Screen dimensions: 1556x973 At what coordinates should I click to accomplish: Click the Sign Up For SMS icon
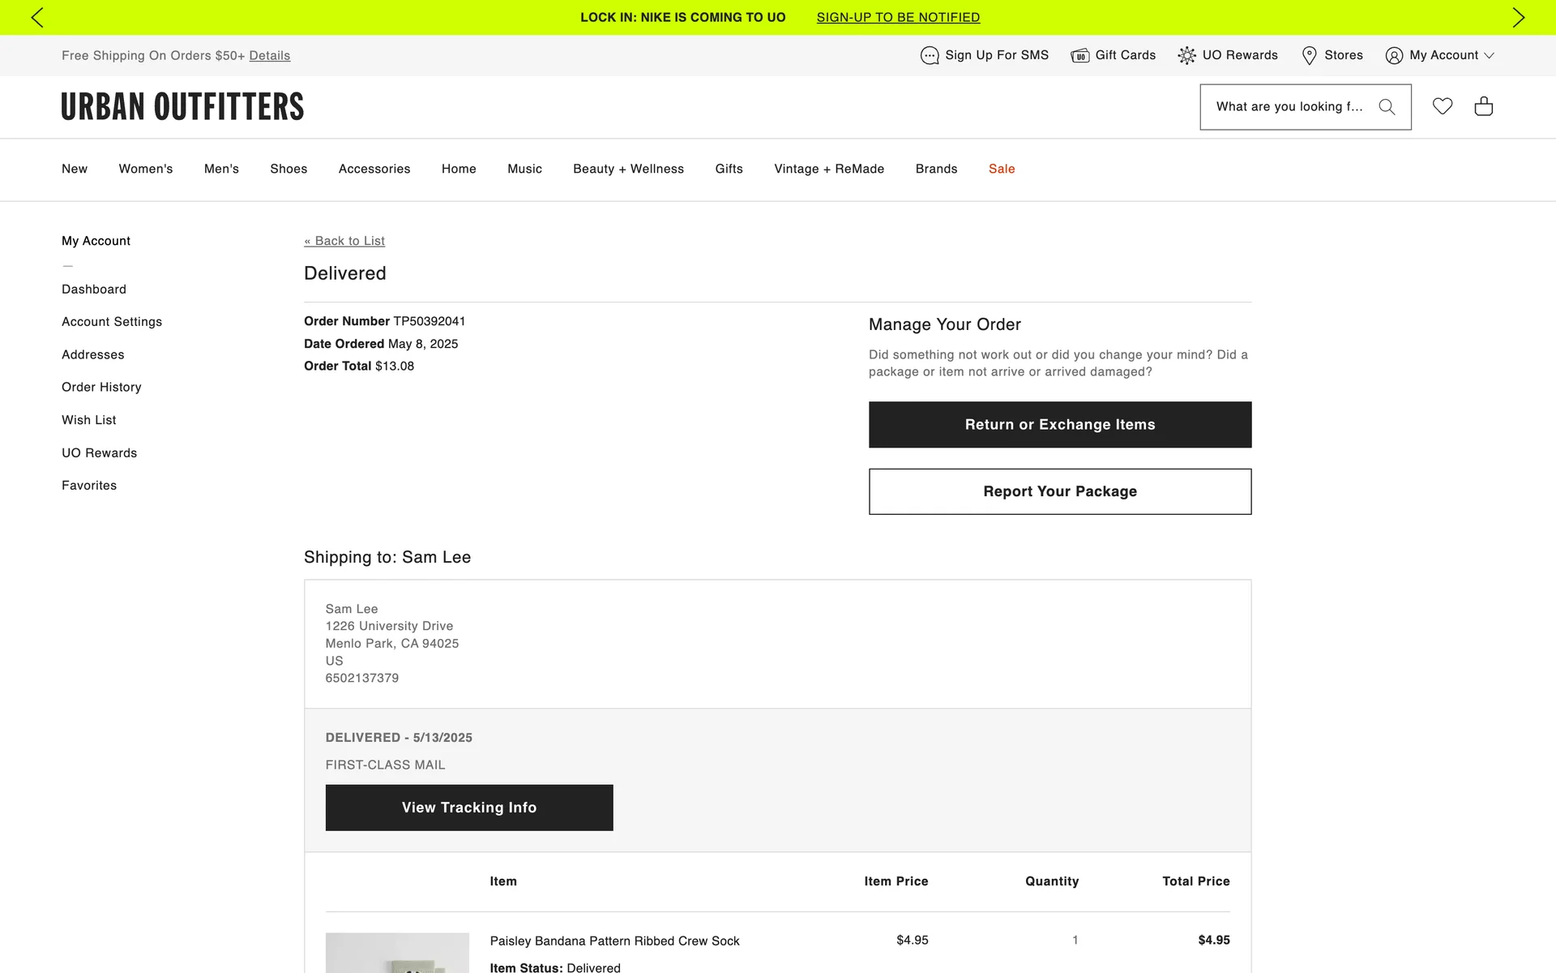(x=930, y=55)
